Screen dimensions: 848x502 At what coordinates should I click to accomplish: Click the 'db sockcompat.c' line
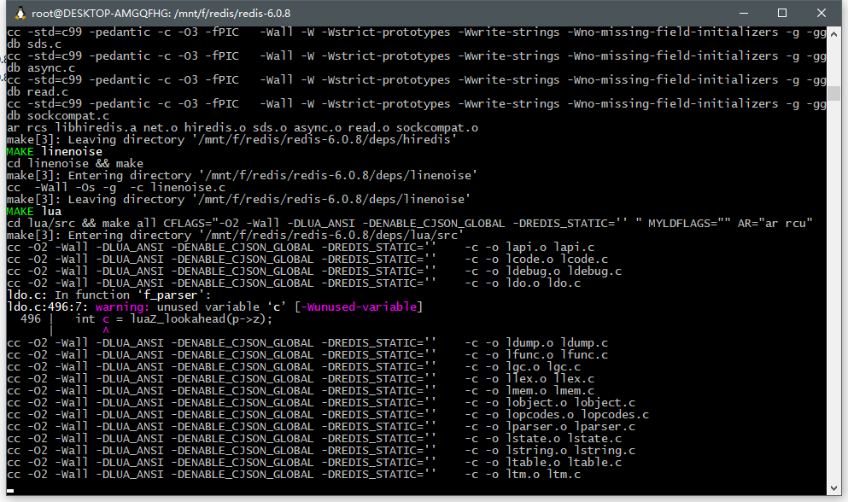[58, 116]
